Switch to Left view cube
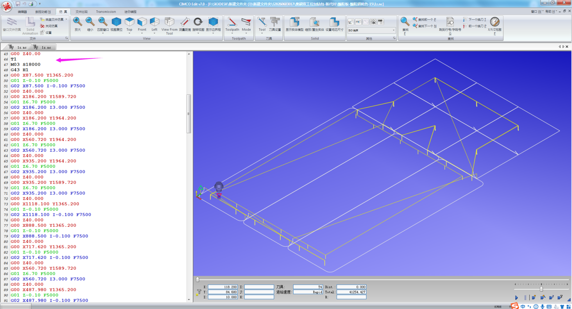This screenshot has height=309, width=572. click(154, 22)
